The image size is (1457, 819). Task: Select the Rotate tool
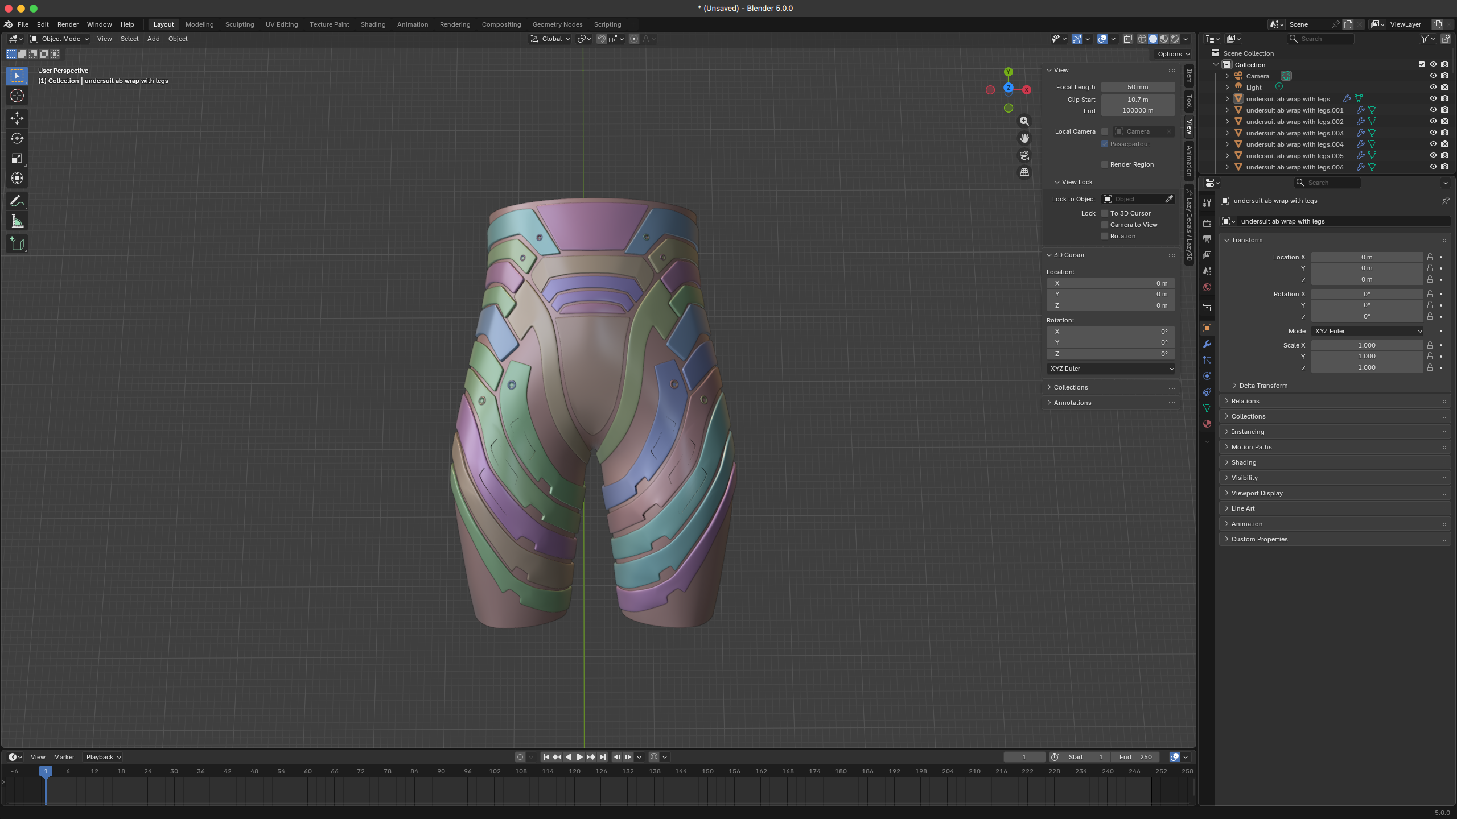17,138
